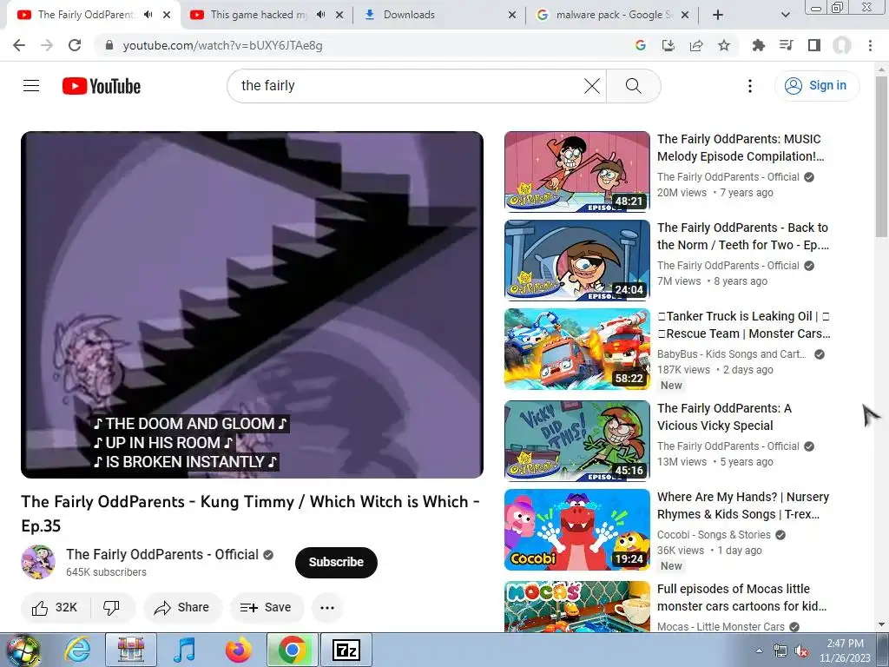Open Where Are My Hands? Nursery Rhymes title
Viewport: 889px width, 667px height.
pyautogui.click(x=743, y=505)
